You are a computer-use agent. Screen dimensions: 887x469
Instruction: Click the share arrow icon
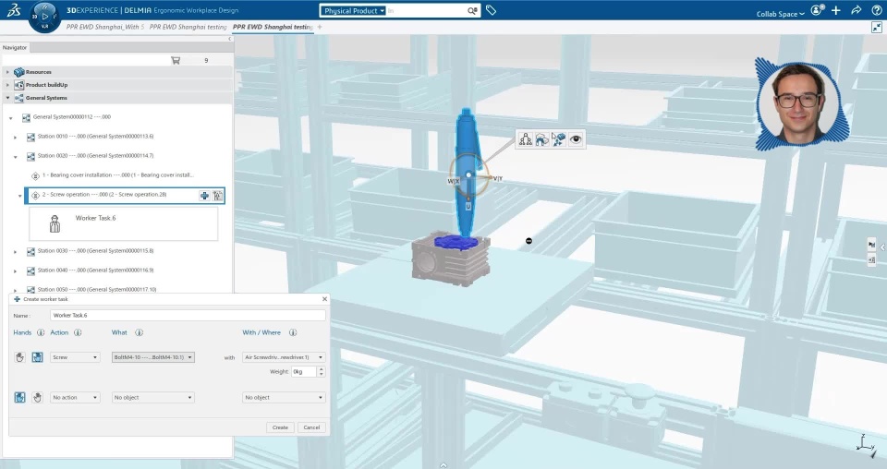click(856, 10)
